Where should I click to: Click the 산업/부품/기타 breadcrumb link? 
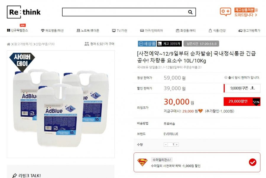tap(45, 44)
